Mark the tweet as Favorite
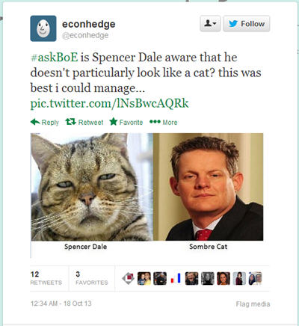The width and height of the screenshot is (299, 326). click(126, 122)
